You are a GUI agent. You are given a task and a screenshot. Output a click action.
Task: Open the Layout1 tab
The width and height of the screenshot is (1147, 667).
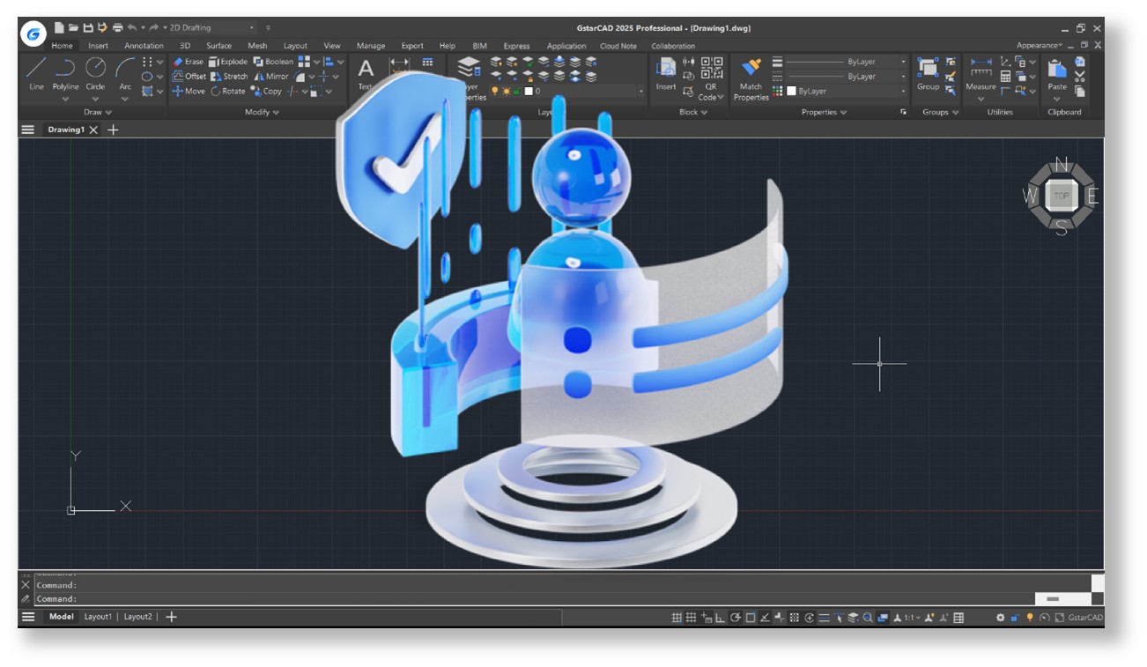coord(98,617)
